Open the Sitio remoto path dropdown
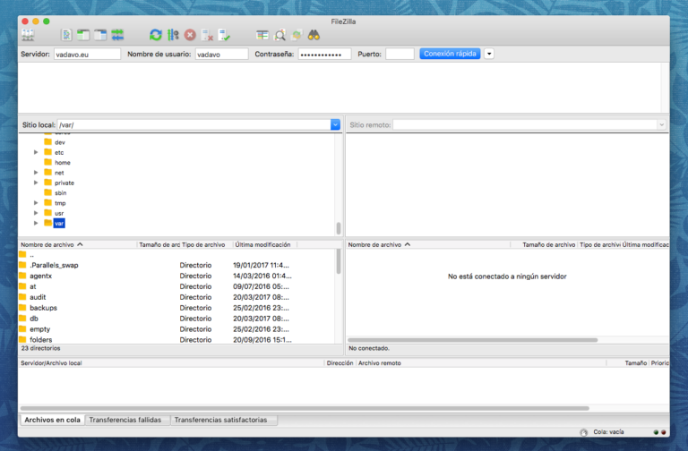The image size is (688, 451). pos(661,125)
